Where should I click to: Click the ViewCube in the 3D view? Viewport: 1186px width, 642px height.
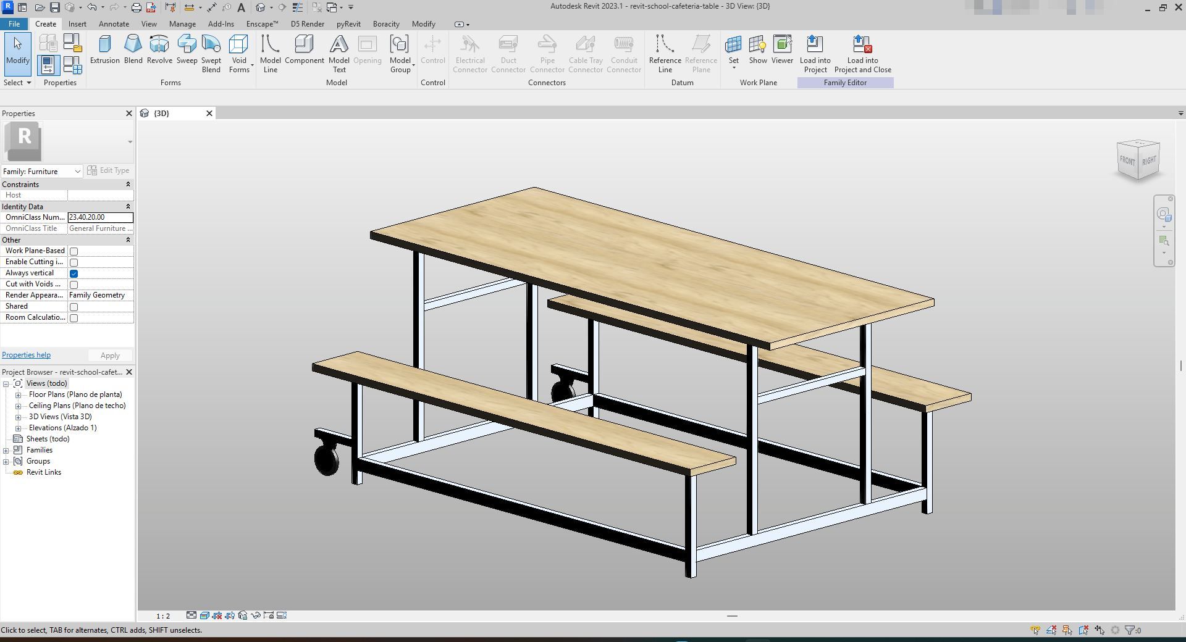click(x=1138, y=160)
